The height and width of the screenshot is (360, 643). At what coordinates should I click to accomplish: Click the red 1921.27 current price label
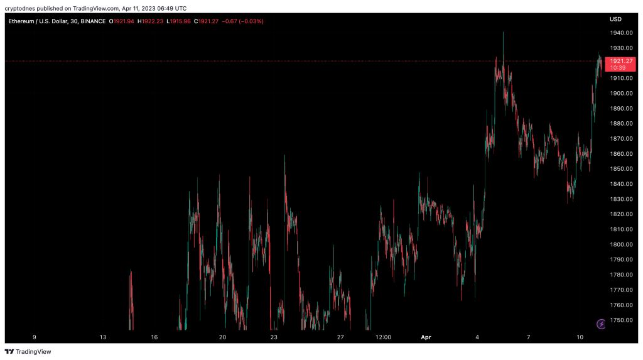coord(620,61)
